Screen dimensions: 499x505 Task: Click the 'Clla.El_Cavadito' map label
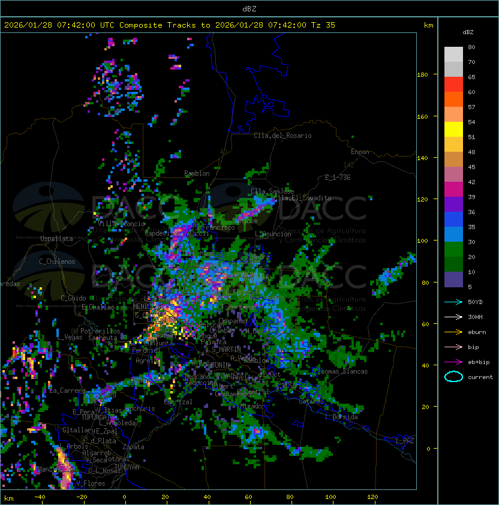pos(303,198)
